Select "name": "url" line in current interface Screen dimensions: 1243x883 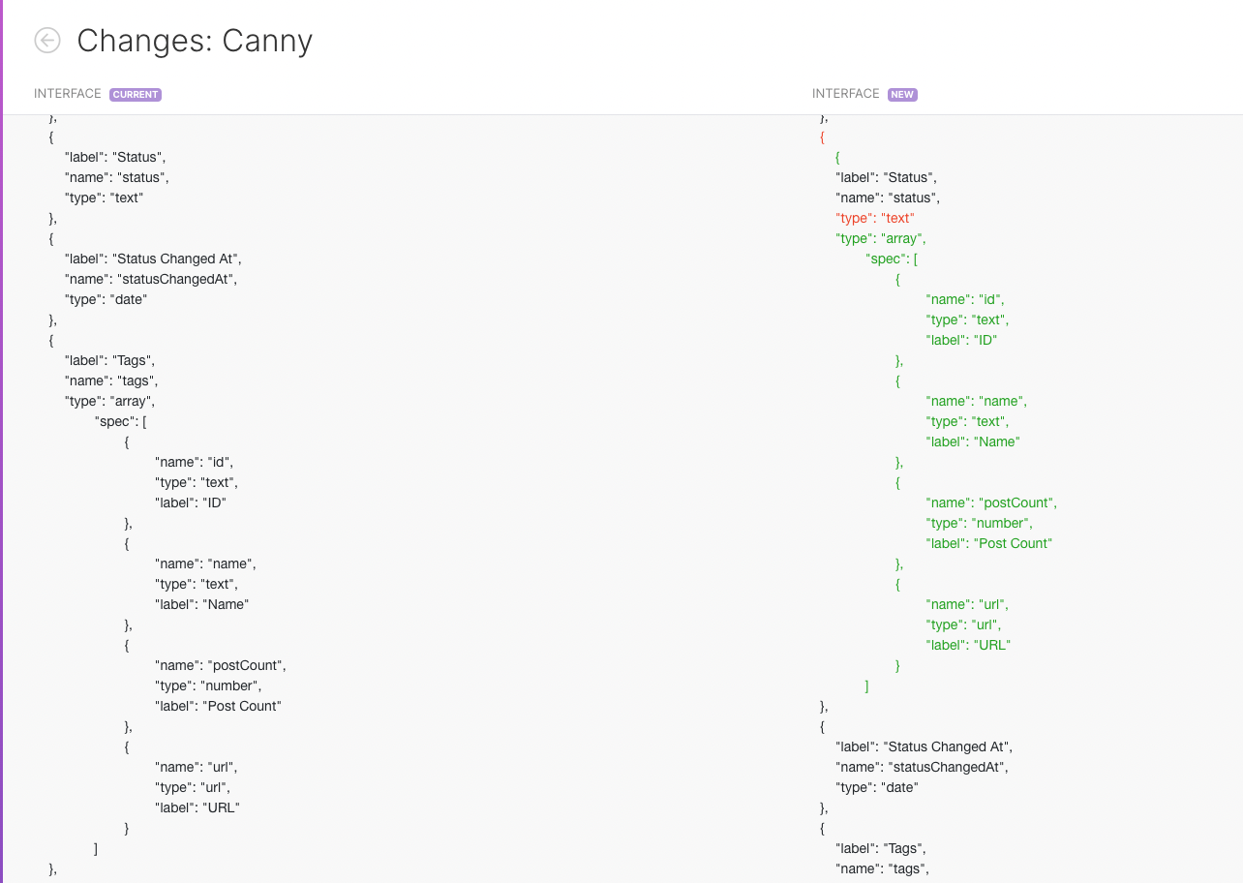[x=197, y=767]
